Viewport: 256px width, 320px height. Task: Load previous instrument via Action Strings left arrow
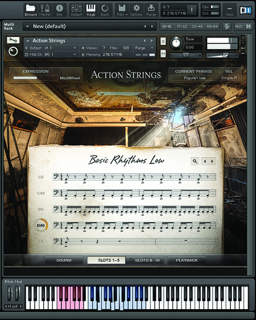coord(144,41)
